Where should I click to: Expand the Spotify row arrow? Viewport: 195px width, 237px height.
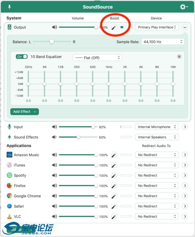pyautogui.click(x=185, y=175)
